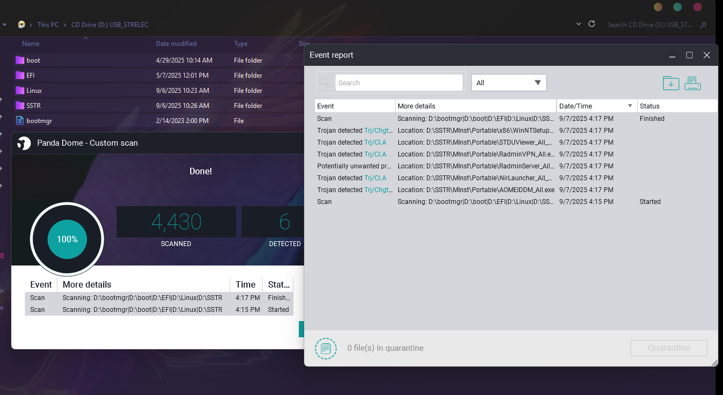723x395 pixels.
Task: Click the AOMEIDDM_All.exe location cell
Action: [x=476, y=190]
